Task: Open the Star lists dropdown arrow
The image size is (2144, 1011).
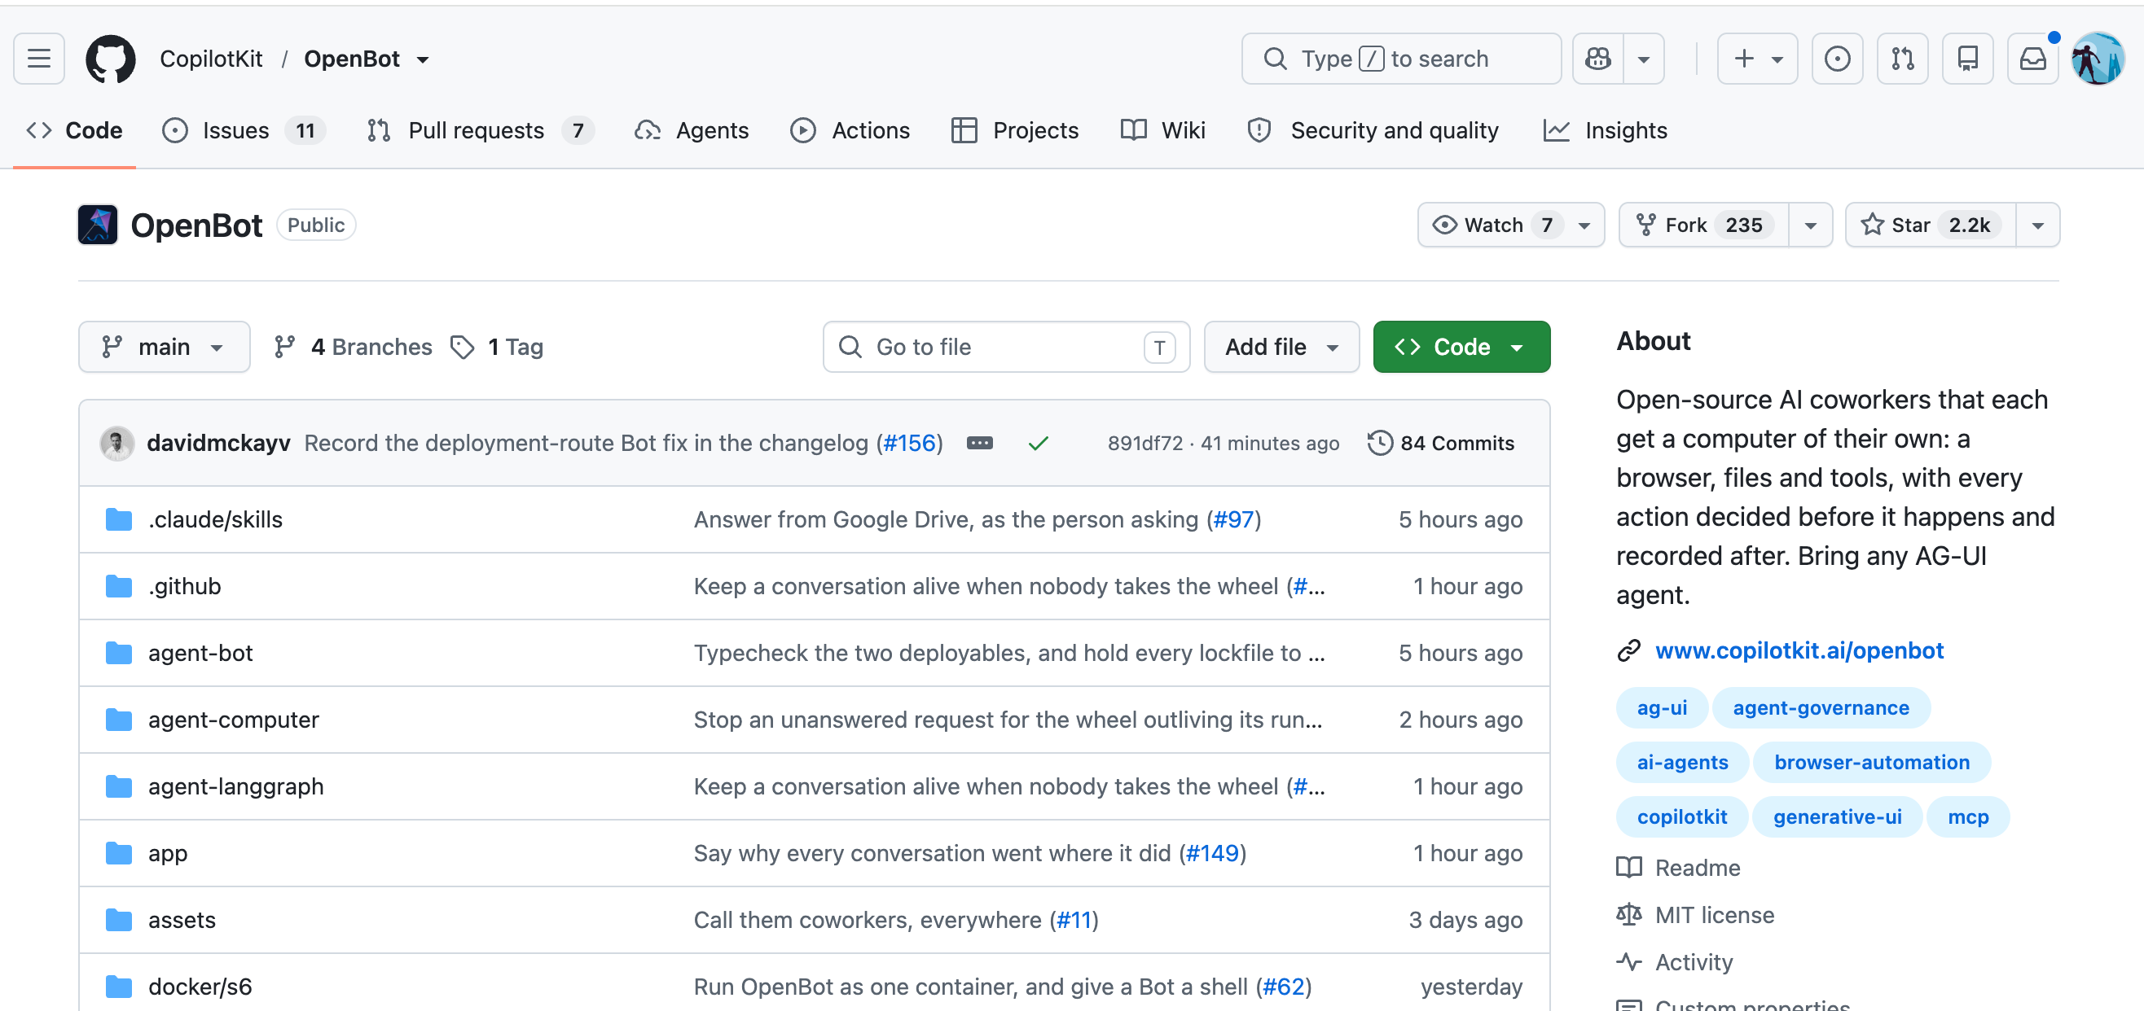Action: click(2037, 225)
